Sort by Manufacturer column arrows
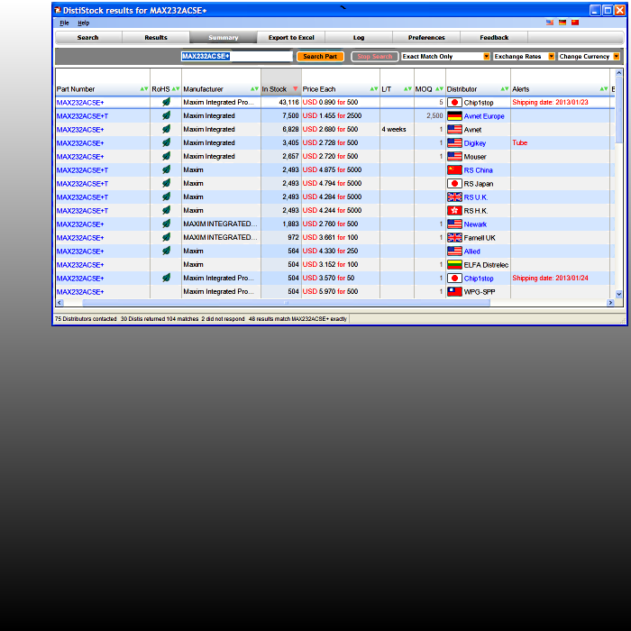631x631 pixels. coord(254,89)
